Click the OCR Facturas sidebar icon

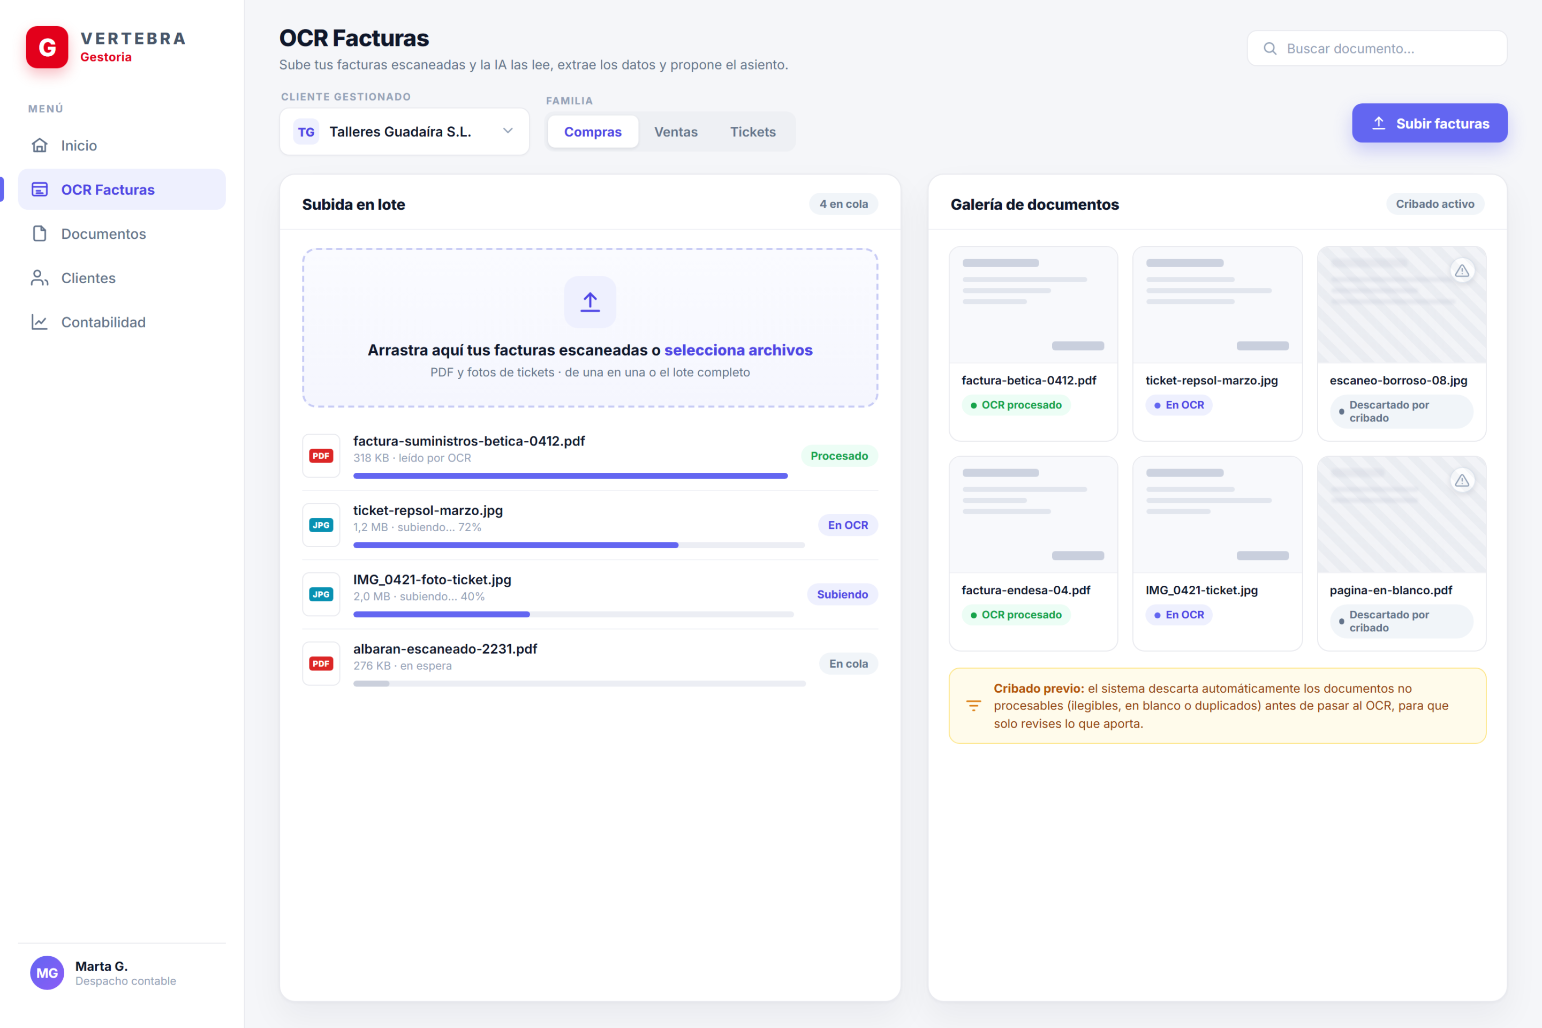tap(39, 190)
